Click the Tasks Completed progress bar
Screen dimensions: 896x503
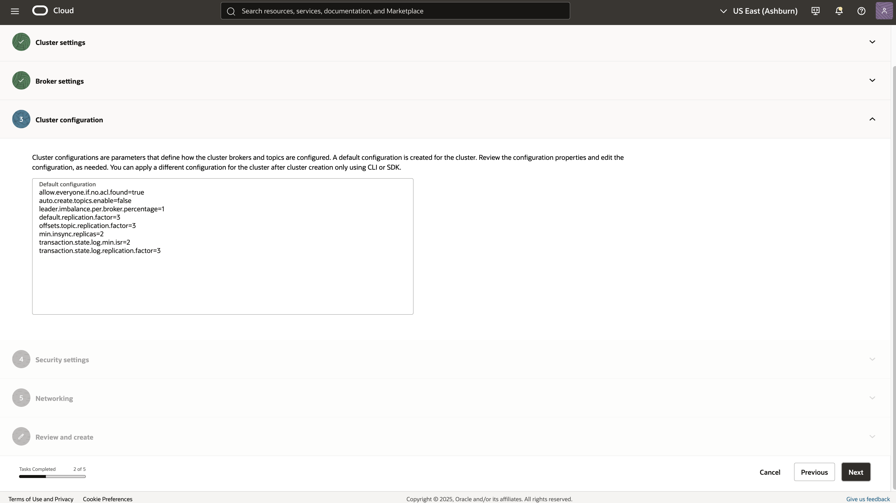(x=52, y=477)
